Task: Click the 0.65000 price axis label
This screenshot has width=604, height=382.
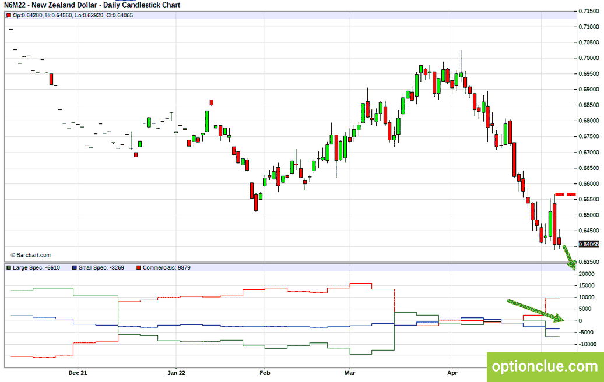Action: tap(589, 215)
